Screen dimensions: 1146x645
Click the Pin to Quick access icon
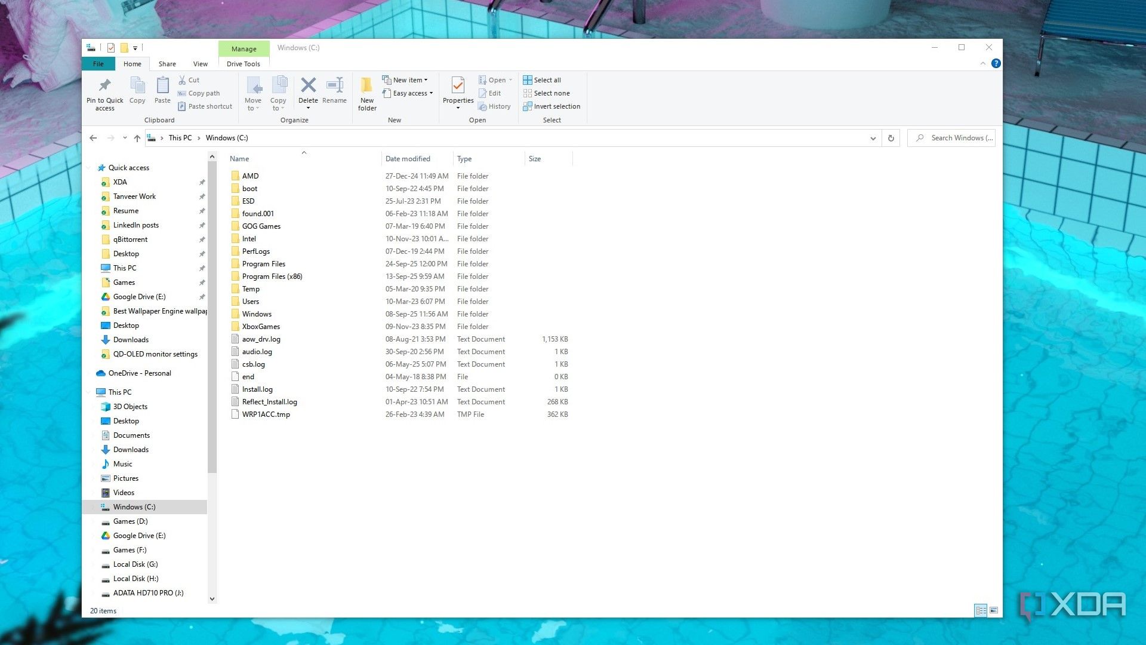coord(104,85)
